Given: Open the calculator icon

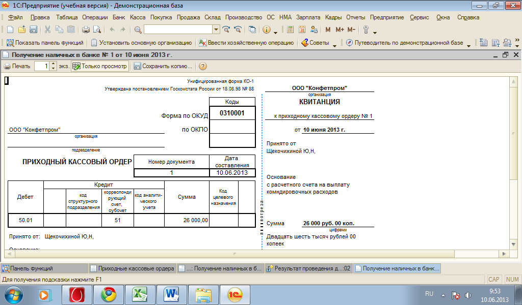Looking at the screenshot, I should click(290, 29).
